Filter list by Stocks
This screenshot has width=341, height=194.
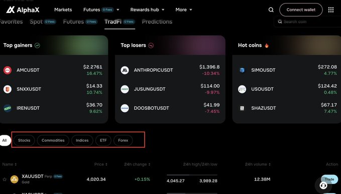(x=24, y=140)
